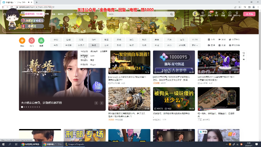The image size is (261, 147).
Task: Click carousel caption 大小姐亲自登身
Action: click(41, 103)
